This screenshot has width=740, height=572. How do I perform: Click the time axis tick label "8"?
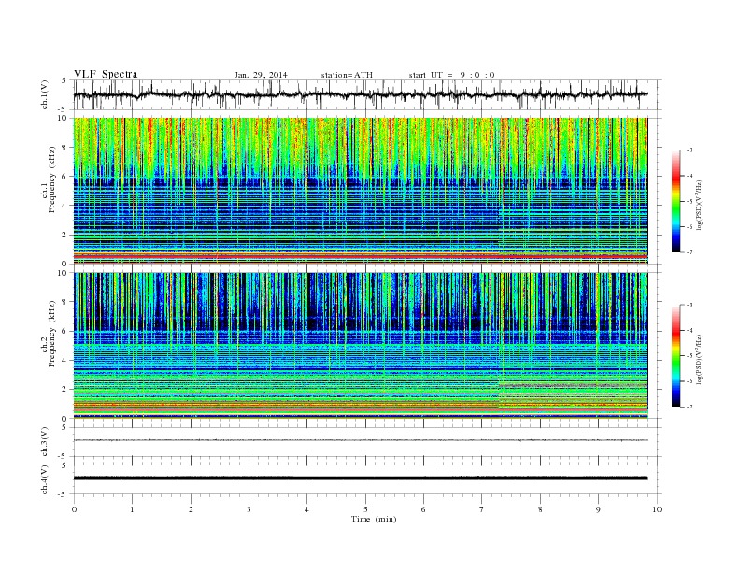(x=540, y=509)
